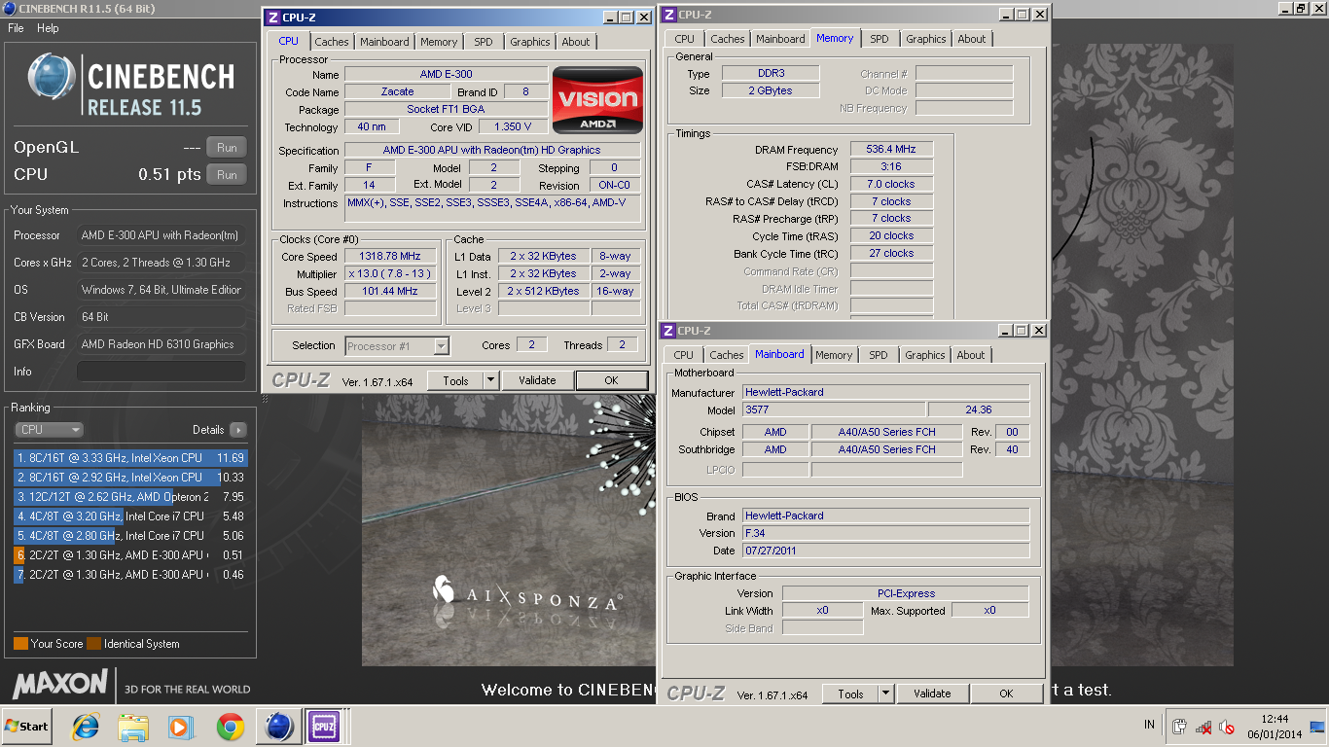Switch to Caches tab in the Mainboard window of CPU-Z
1329x747 pixels.
[726, 355]
